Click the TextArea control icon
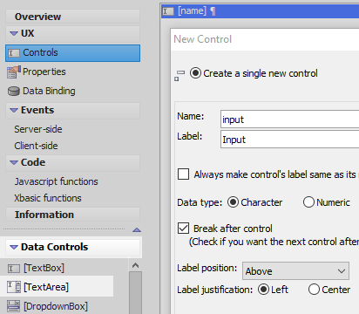 pyautogui.click(x=14, y=287)
